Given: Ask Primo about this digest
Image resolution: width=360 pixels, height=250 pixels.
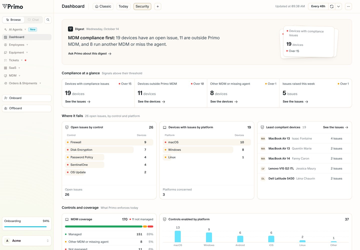Looking at the screenshot, I should click(x=90, y=53).
